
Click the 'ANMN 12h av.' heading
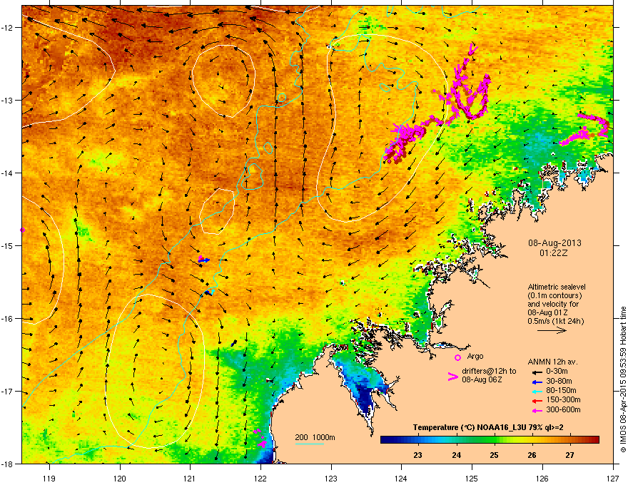tap(552, 362)
